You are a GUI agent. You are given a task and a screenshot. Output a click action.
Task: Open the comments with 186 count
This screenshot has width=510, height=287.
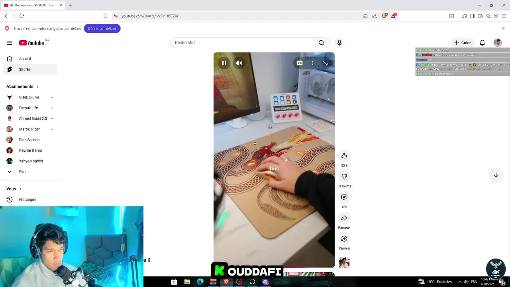tap(344, 197)
